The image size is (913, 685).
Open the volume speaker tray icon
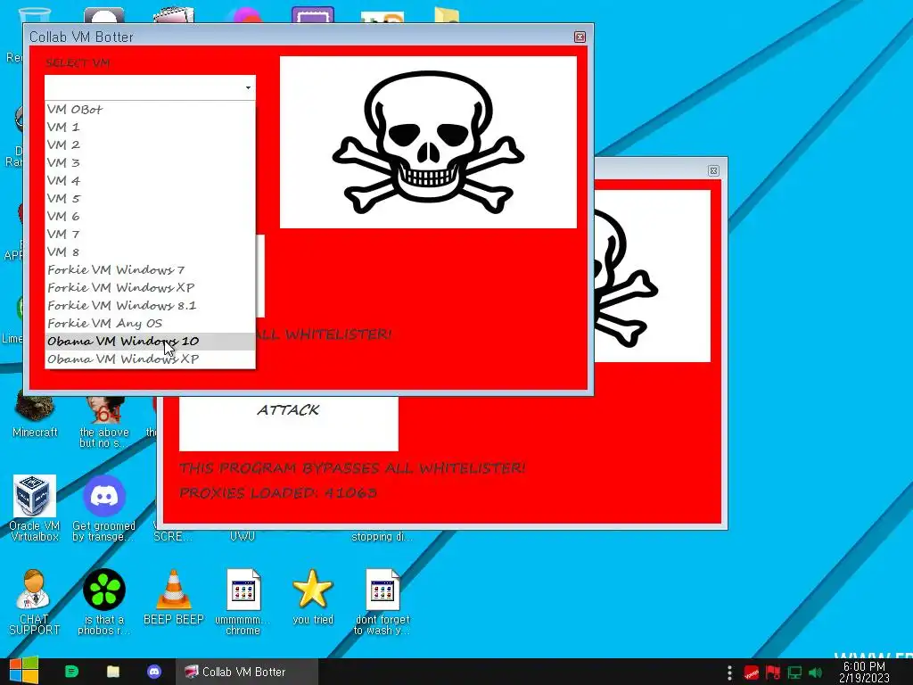pyautogui.click(x=816, y=673)
